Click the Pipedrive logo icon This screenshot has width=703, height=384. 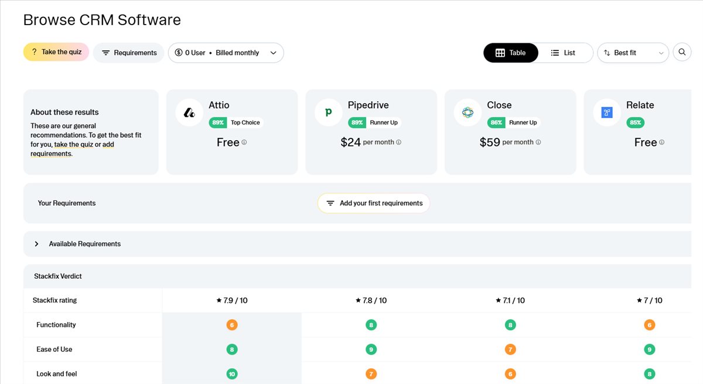pos(329,112)
